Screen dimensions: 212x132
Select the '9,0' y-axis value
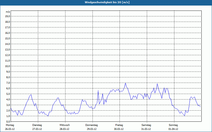coord(8,72)
